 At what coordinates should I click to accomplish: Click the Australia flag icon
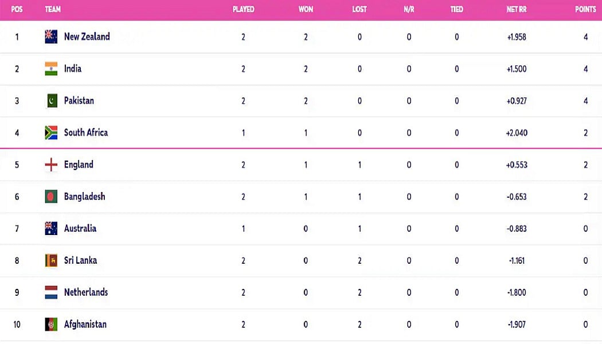tap(51, 228)
